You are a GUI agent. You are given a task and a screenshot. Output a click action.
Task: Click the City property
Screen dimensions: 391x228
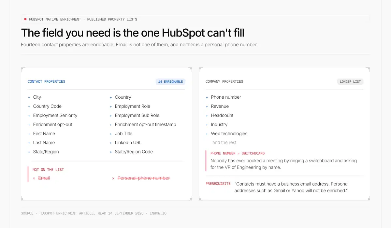[37, 97]
